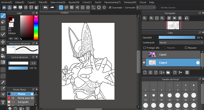Choose brush size 10 preset

pyautogui.click(x=146, y=97)
